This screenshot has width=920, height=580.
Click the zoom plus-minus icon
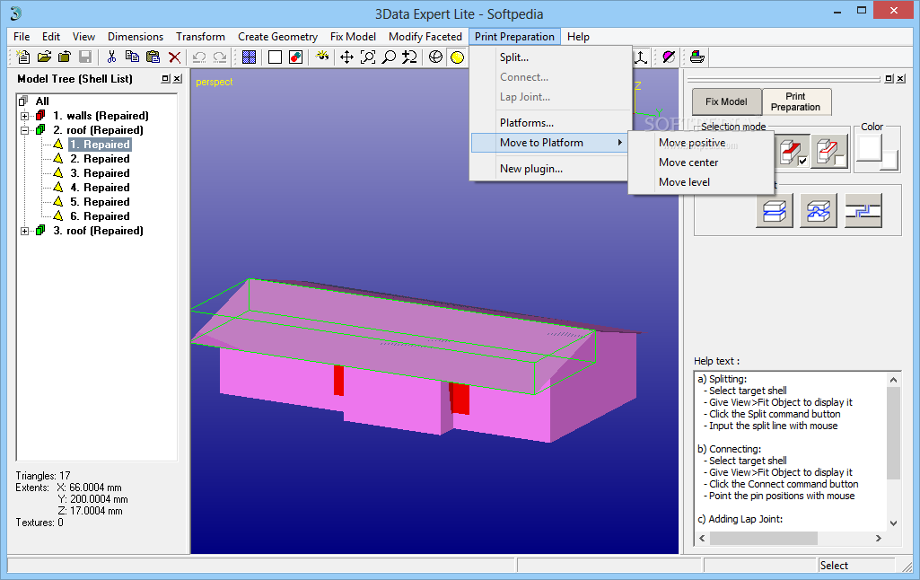409,57
